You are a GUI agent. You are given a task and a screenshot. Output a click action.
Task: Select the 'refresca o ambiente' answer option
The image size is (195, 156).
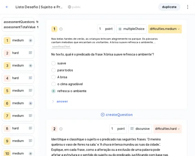point(54,91)
